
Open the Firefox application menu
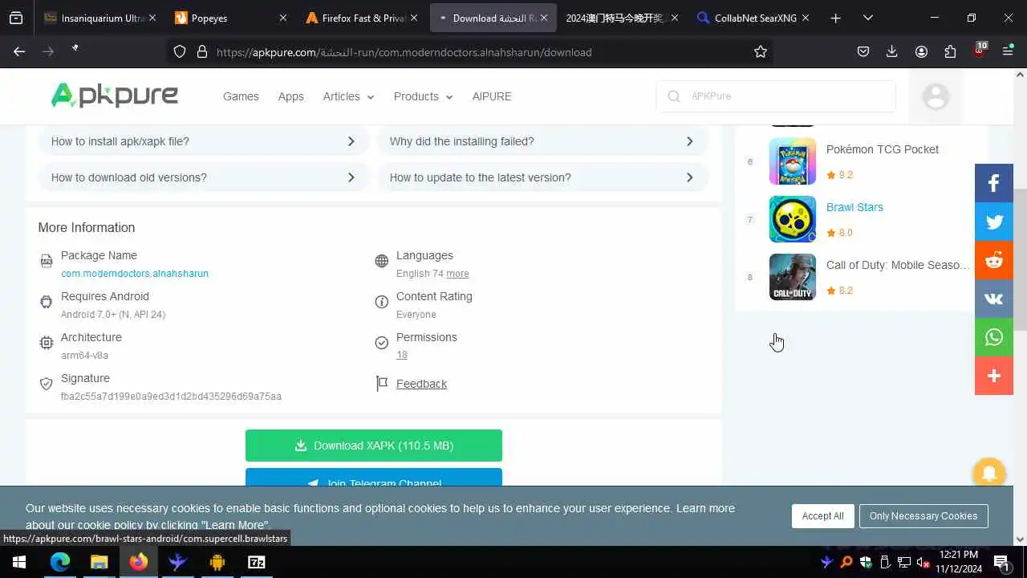tap(1008, 51)
